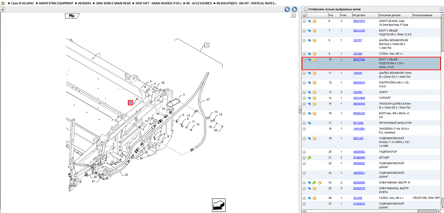Image resolution: width=444 pixels, height=213 pixels.
Task: Expand the row for part 48095562
Action: pos(304,152)
